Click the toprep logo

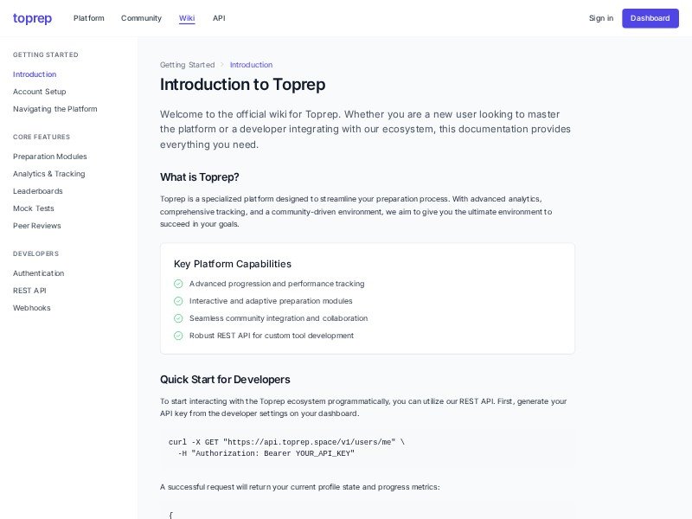pyautogui.click(x=32, y=18)
